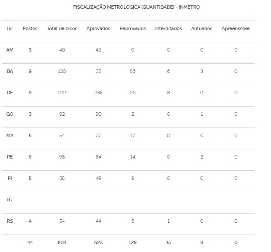271x252 pixels.
Task: Select the Postos column header
Action: tap(30, 28)
